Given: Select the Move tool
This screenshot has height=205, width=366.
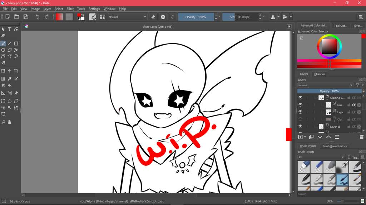Looking at the screenshot, I should (10, 71).
